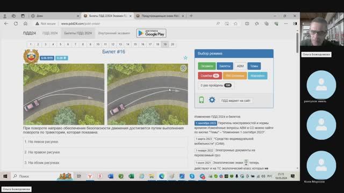The image size is (344, 193).
Task: Click the favorite star in address bar
Action: pyautogui.click(x=235, y=24)
